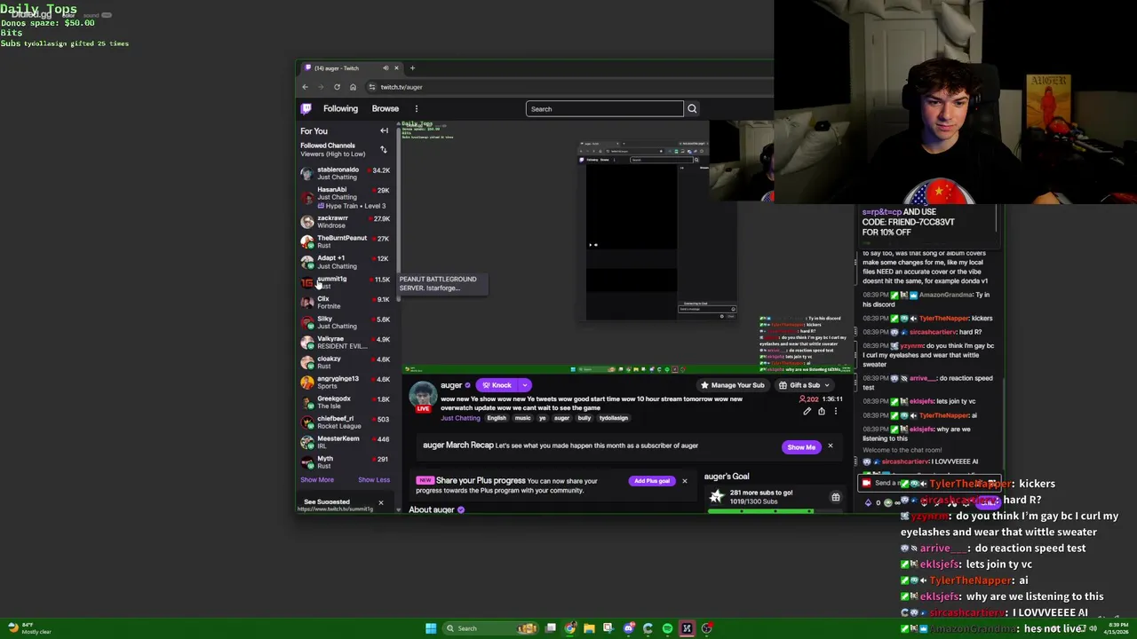
Task: Click the Twitch logo home icon
Action: (x=306, y=108)
